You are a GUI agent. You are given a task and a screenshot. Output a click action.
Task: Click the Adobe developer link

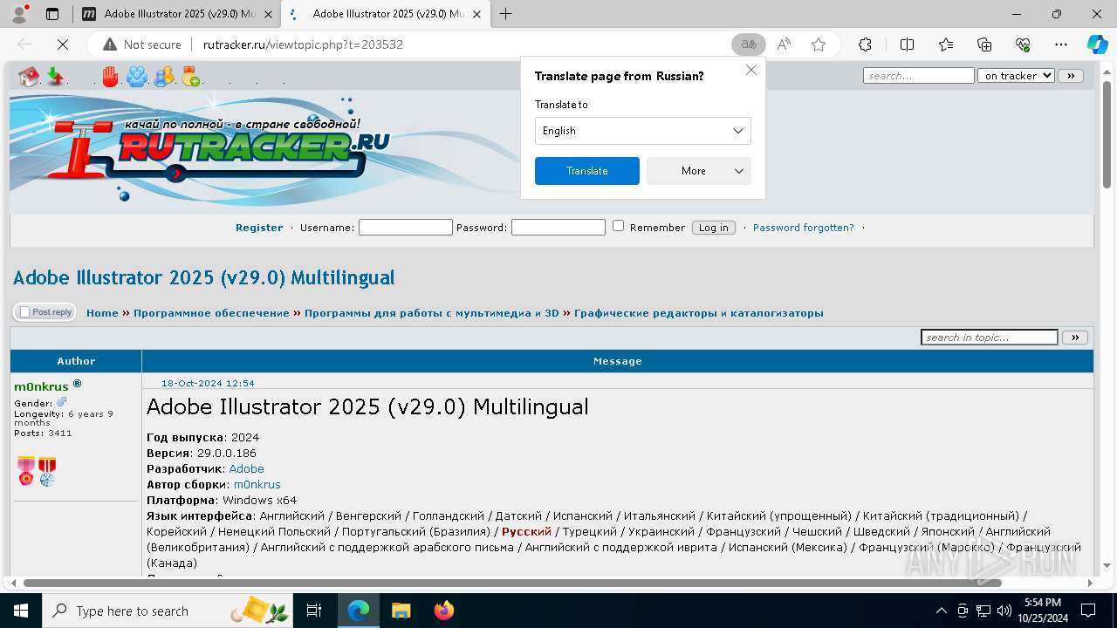246,468
